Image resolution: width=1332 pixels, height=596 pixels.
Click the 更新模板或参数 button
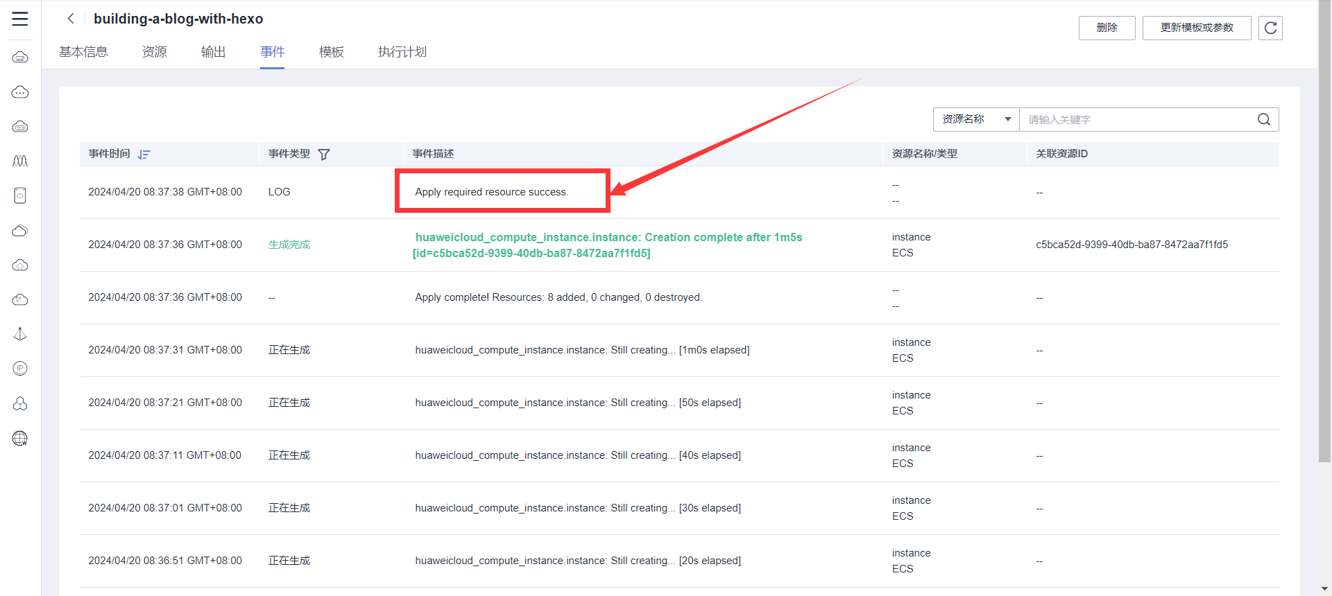[1196, 28]
